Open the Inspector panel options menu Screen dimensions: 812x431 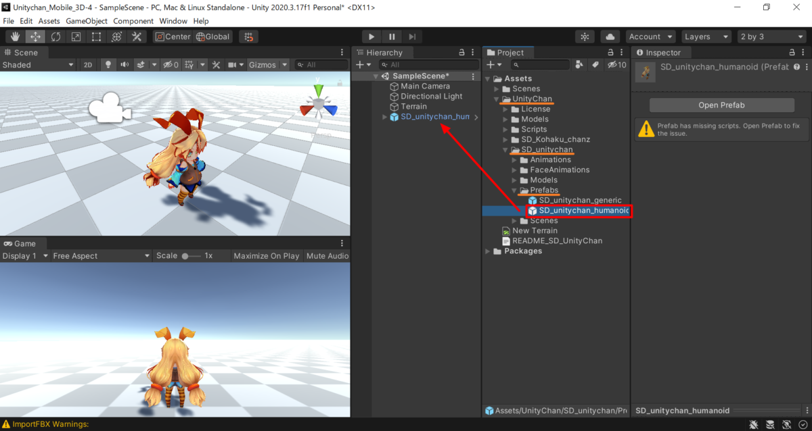point(803,52)
